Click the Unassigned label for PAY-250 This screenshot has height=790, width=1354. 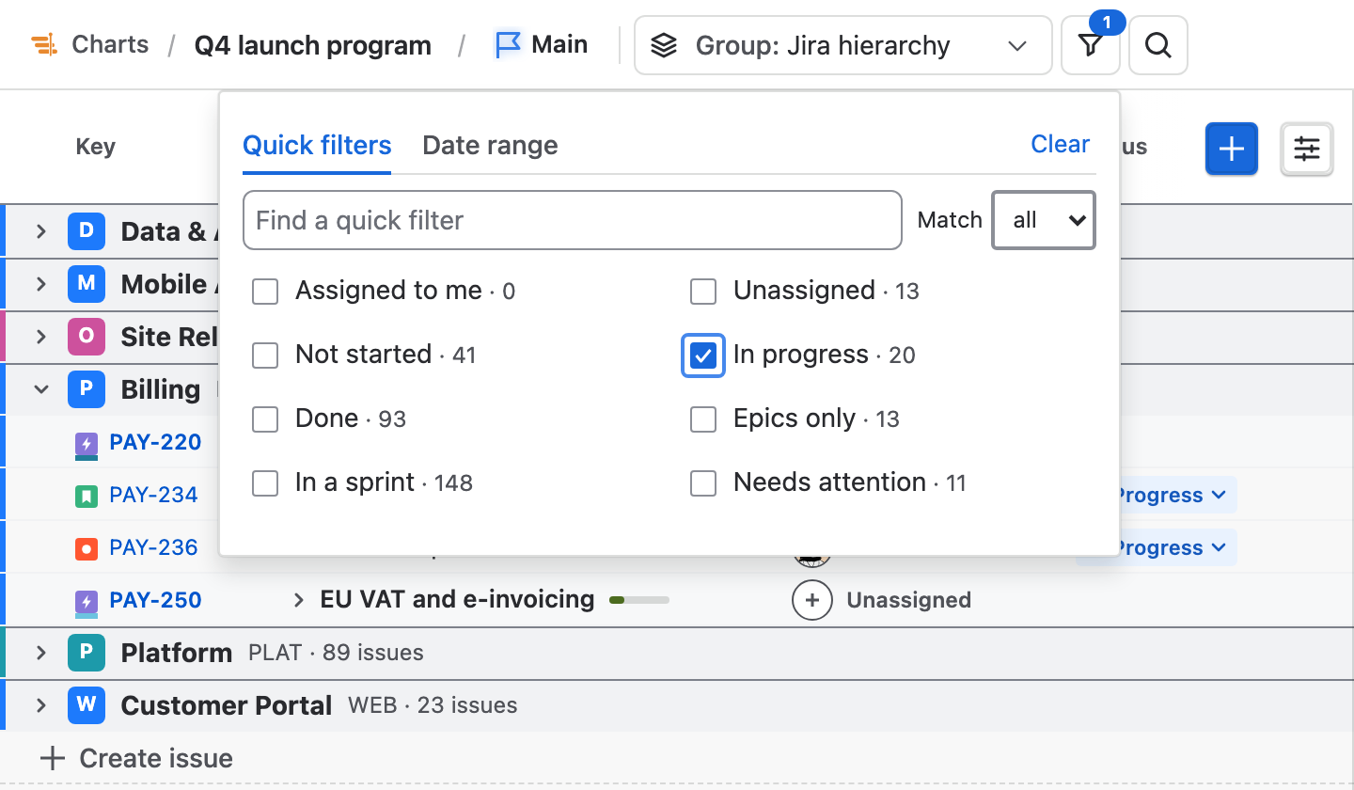pyautogui.click(x=908, y=600)
